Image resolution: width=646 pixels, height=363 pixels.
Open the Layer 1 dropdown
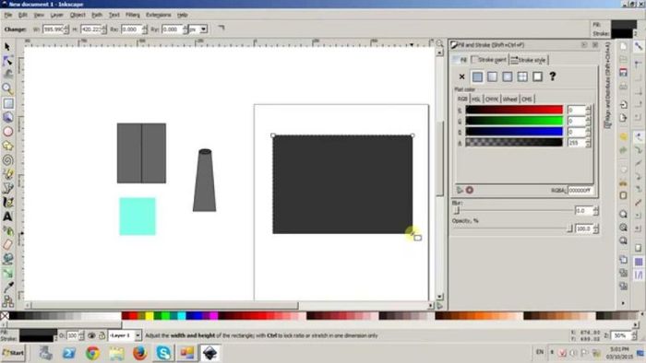(x=125, y=335)
